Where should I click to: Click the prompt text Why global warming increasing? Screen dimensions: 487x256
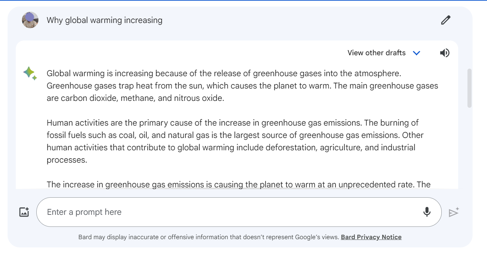coord(105,20)
